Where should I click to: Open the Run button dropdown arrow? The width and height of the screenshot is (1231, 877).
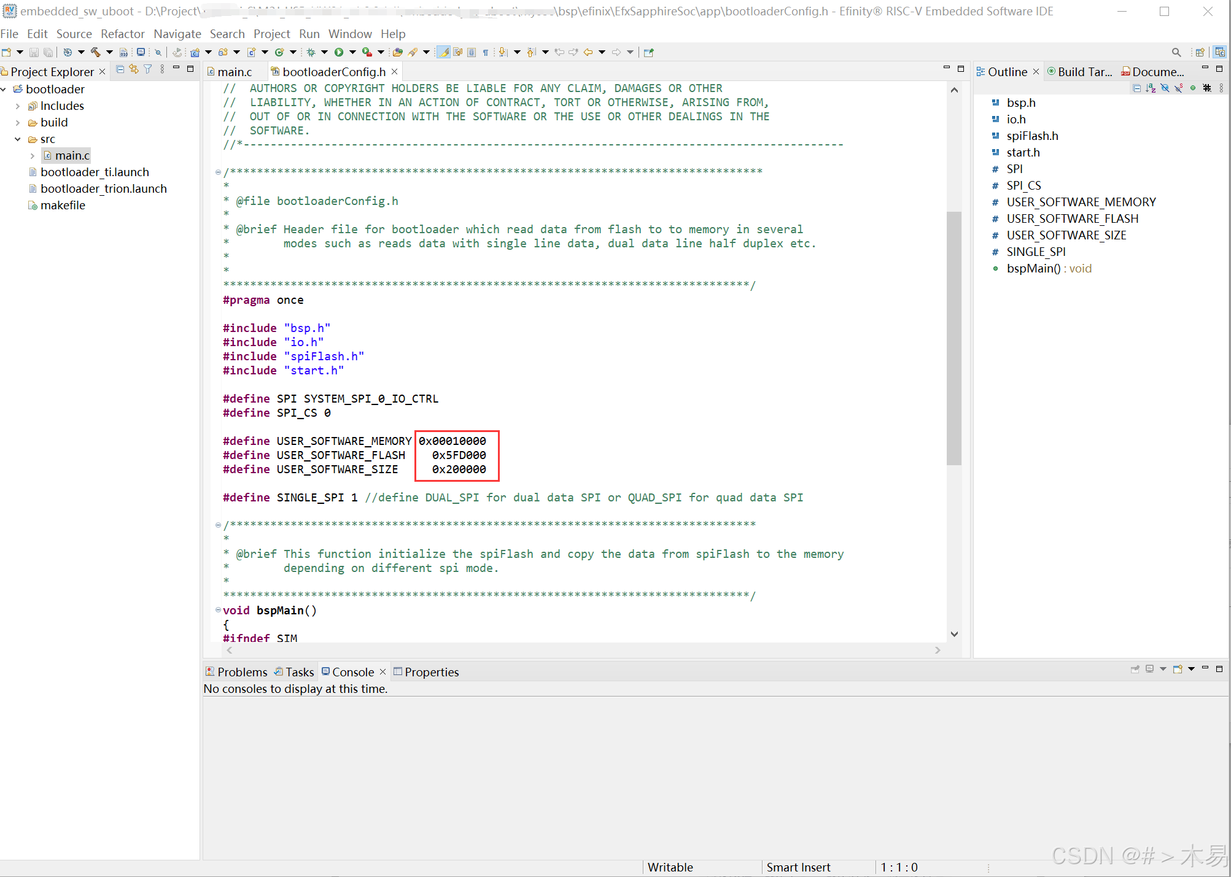coord(352,52)
